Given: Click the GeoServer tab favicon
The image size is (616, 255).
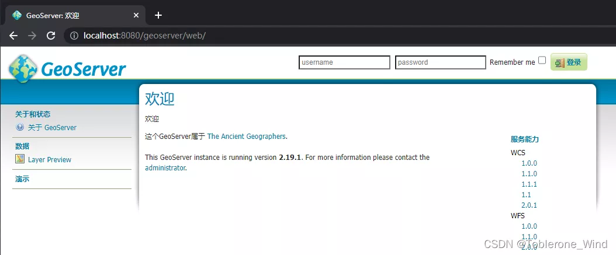Looking at the screenshot, I should coord(17,15).
